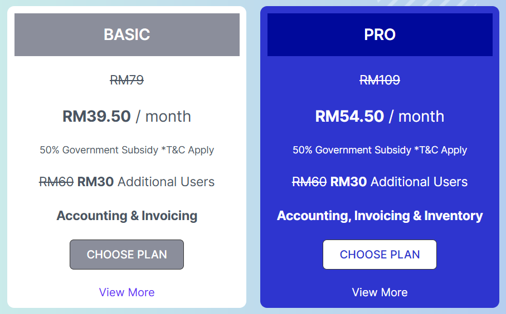Select the RM54.50 monthly price
Viewport: 506px width, 314px height.
[x=349, y=116]
